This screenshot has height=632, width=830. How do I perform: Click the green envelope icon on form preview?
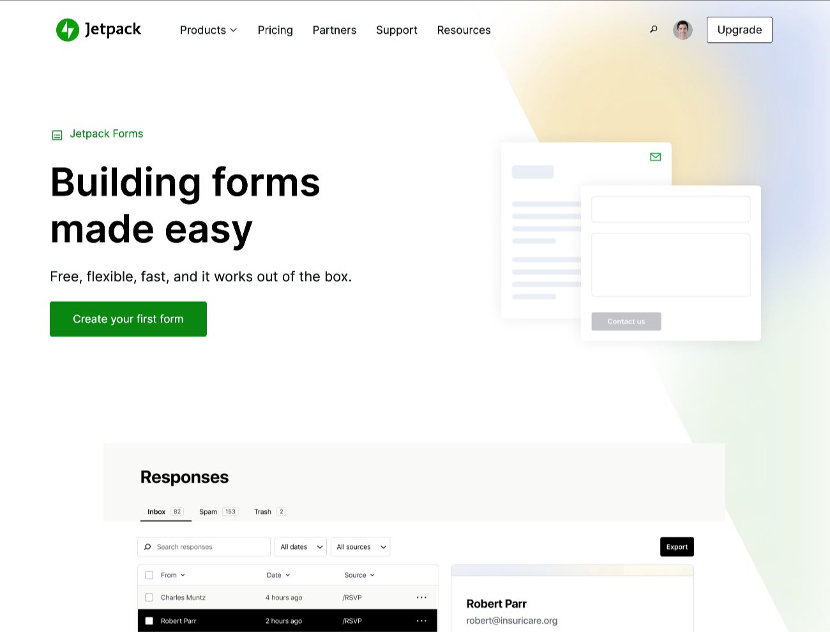pos(655,156)
